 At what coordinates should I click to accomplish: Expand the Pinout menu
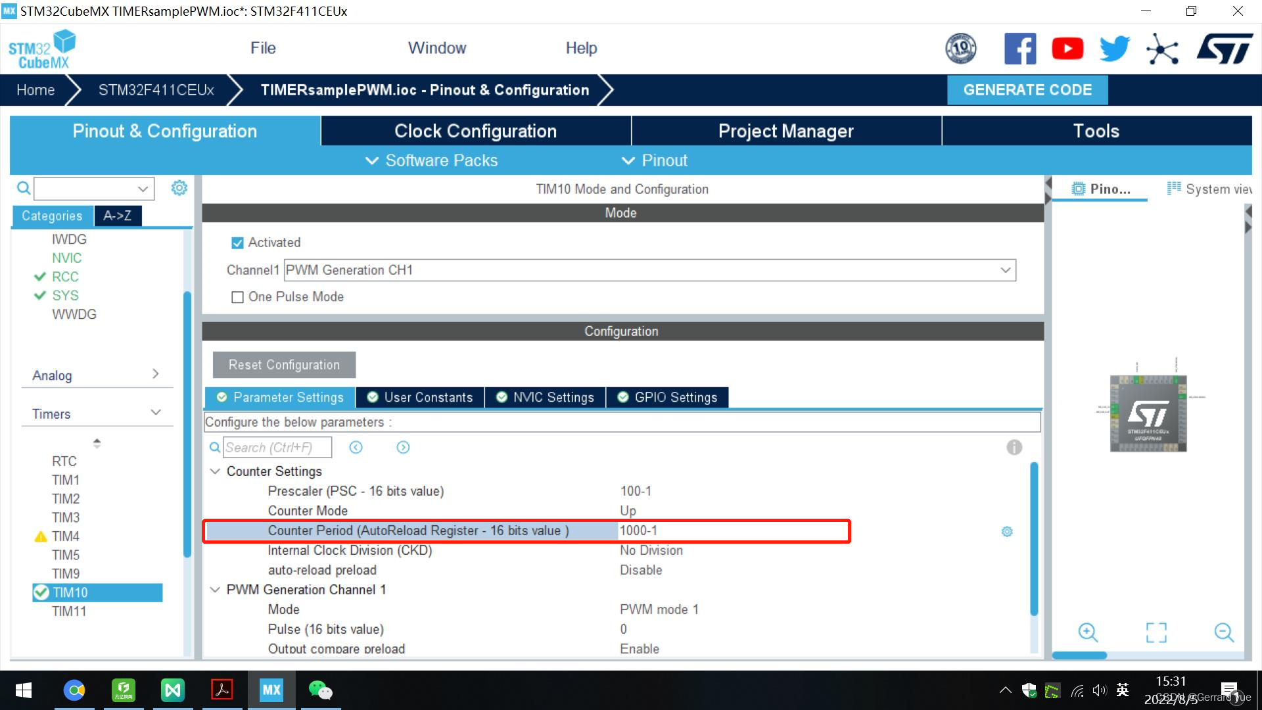pos(654,160)
